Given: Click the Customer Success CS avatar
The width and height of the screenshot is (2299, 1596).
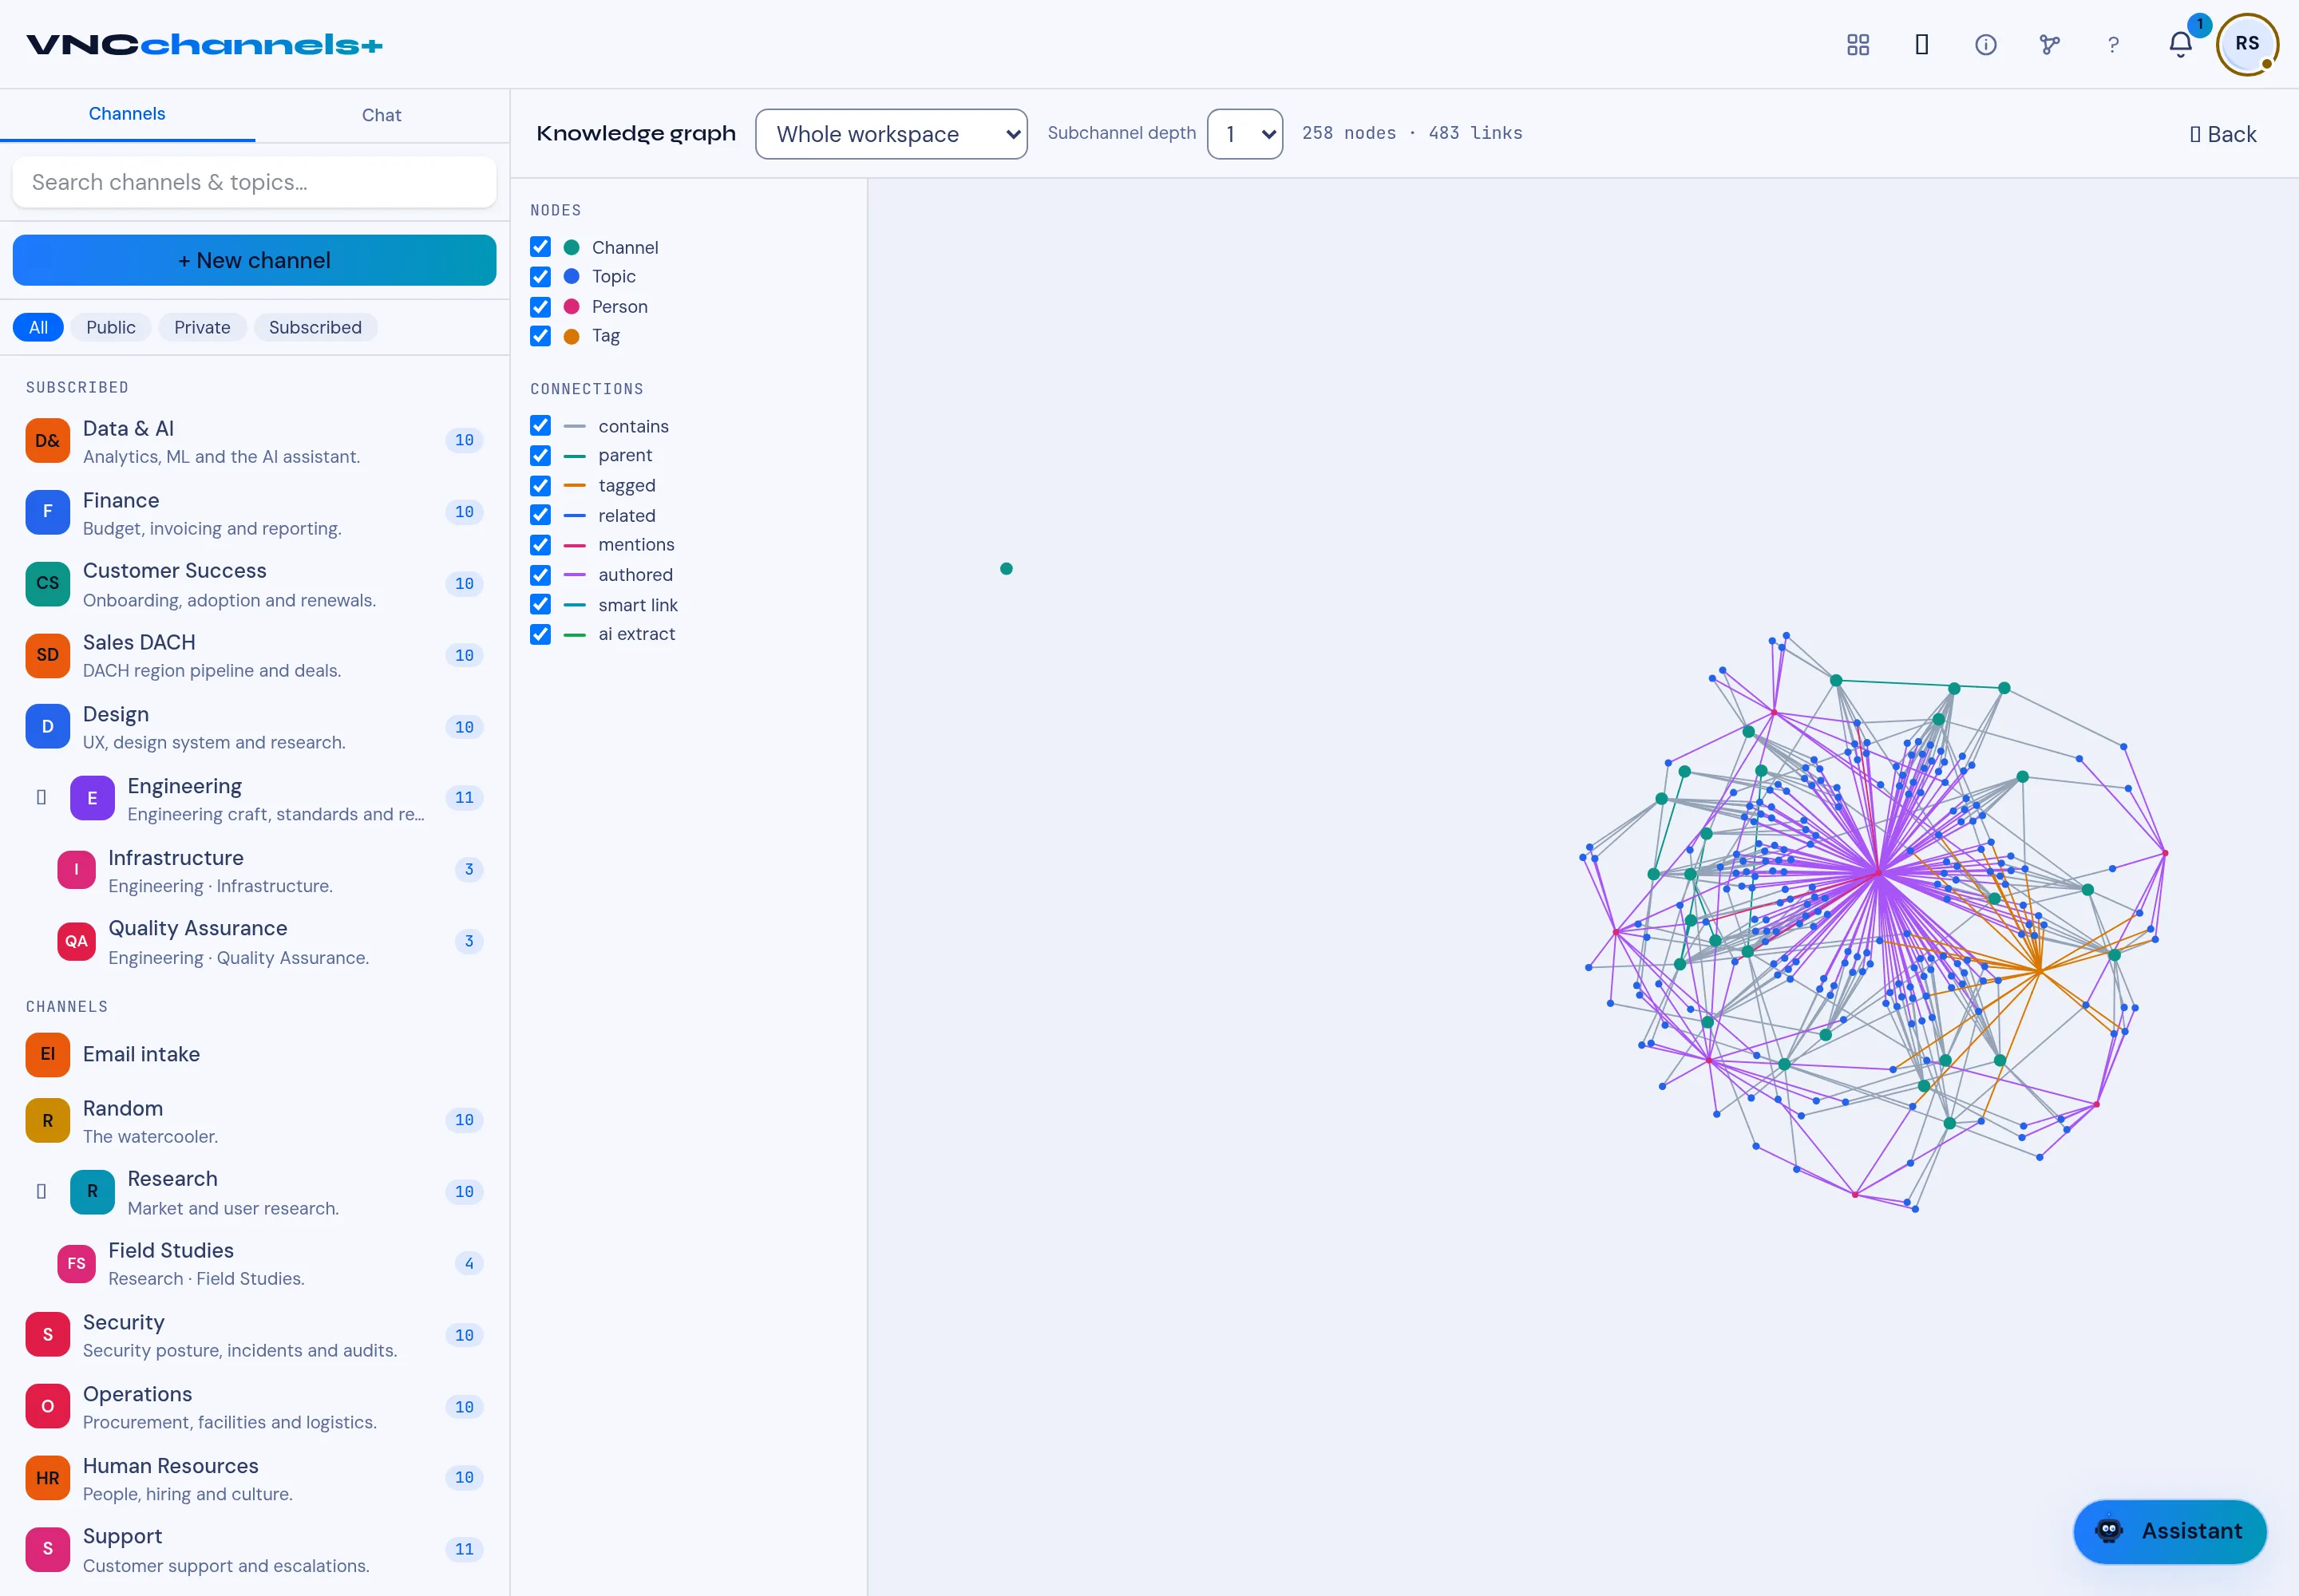Looking at the screenshot, I should pyautogui.click(x=48, y=584).
